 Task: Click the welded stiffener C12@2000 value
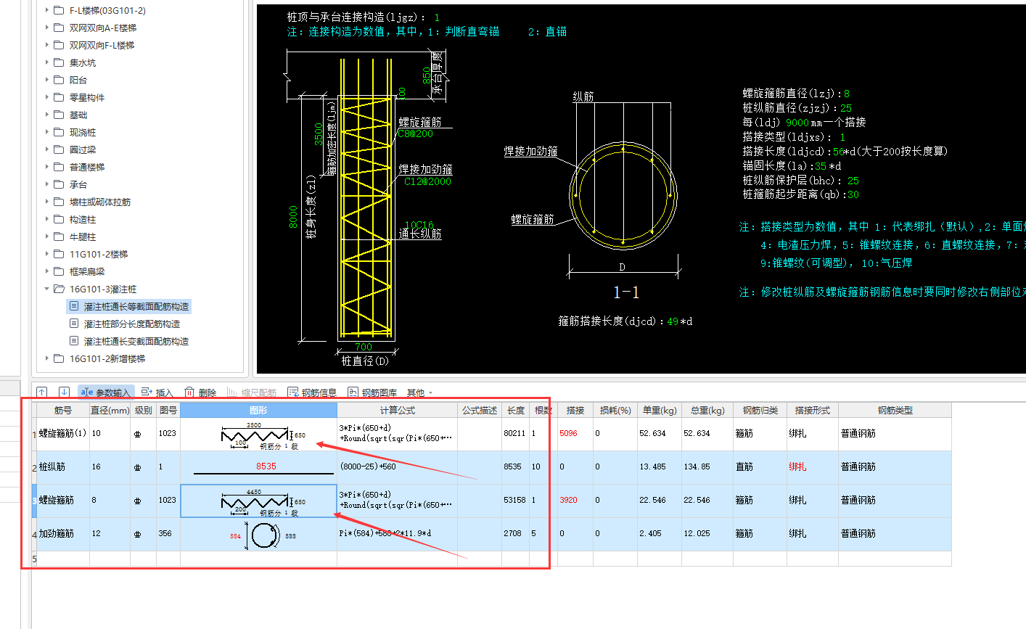(428, 182)
